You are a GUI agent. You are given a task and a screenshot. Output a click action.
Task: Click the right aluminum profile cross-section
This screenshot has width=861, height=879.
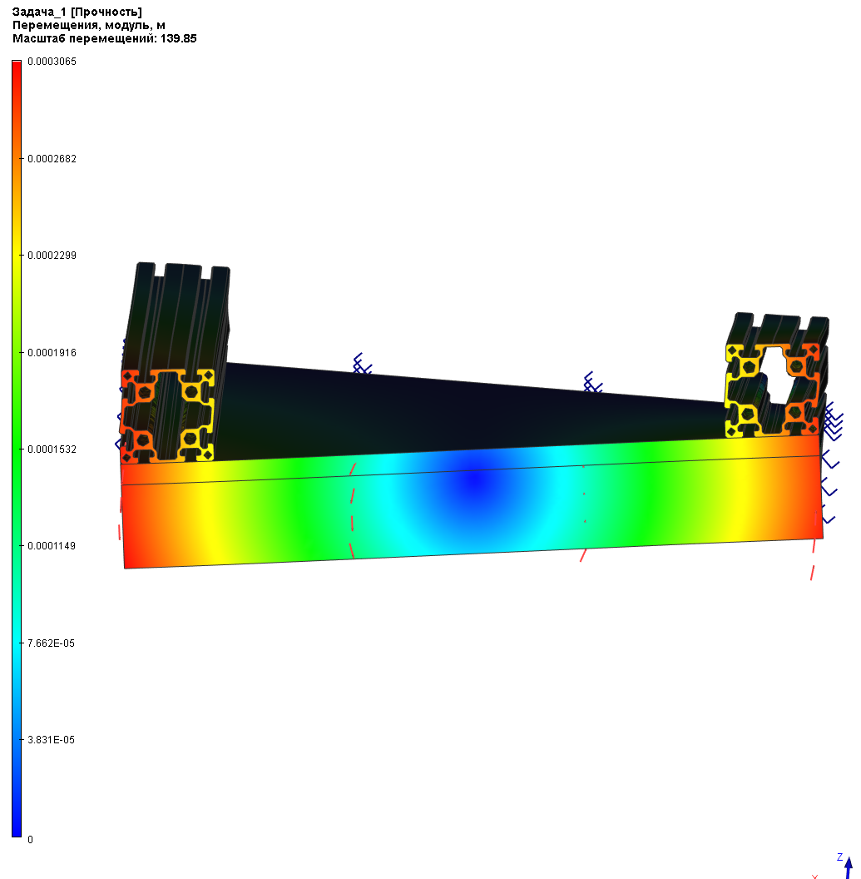772,390
